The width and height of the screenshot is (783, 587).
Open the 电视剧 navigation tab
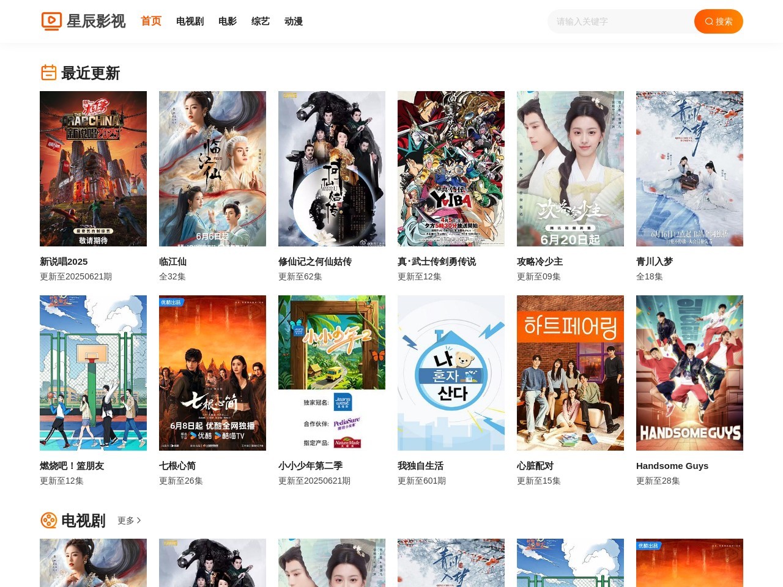pos(190,21)
